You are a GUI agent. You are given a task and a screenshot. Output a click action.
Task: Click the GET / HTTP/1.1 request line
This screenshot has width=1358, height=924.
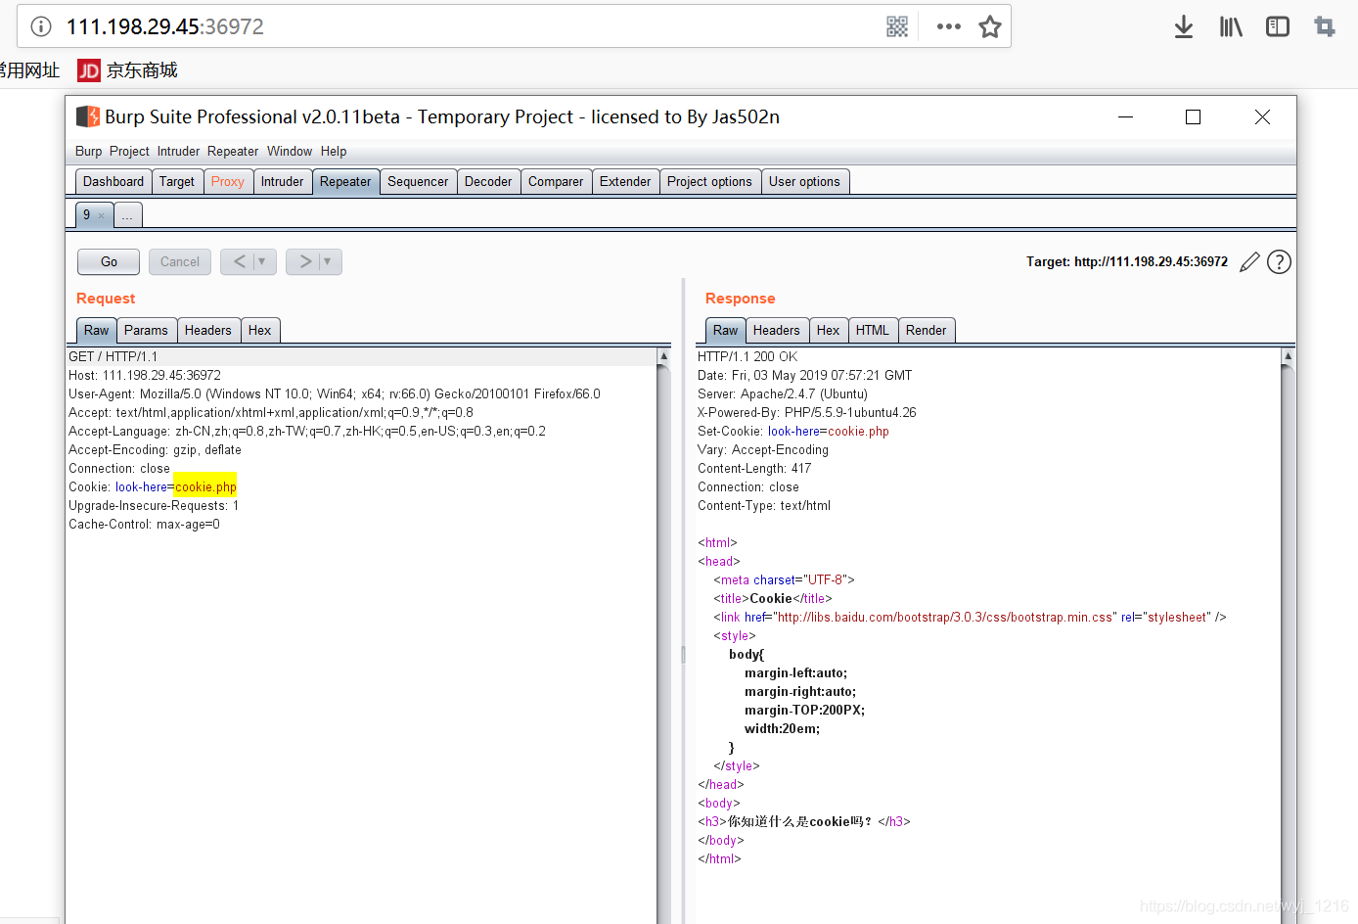tap(113, 357)
